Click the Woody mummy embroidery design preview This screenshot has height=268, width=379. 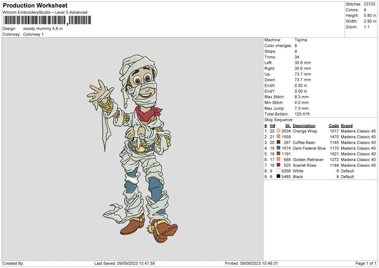pyautogui.click(x=133, y=149)
